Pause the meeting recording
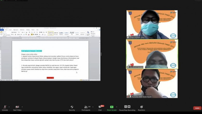 click(x=126, y=106)
